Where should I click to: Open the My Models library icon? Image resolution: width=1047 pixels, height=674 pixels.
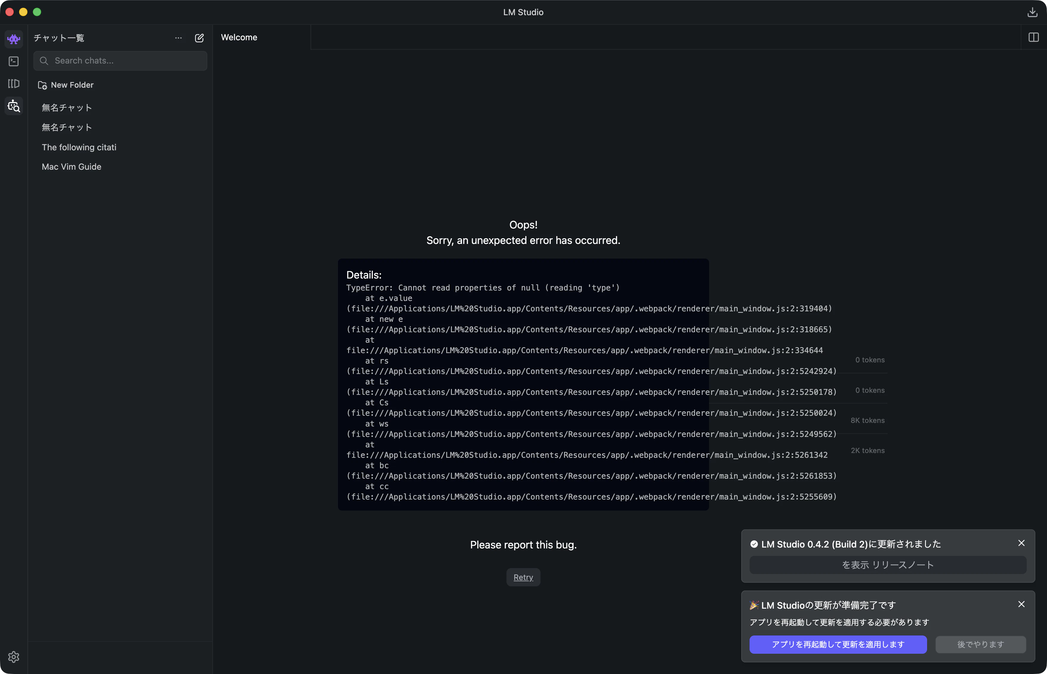13,84
